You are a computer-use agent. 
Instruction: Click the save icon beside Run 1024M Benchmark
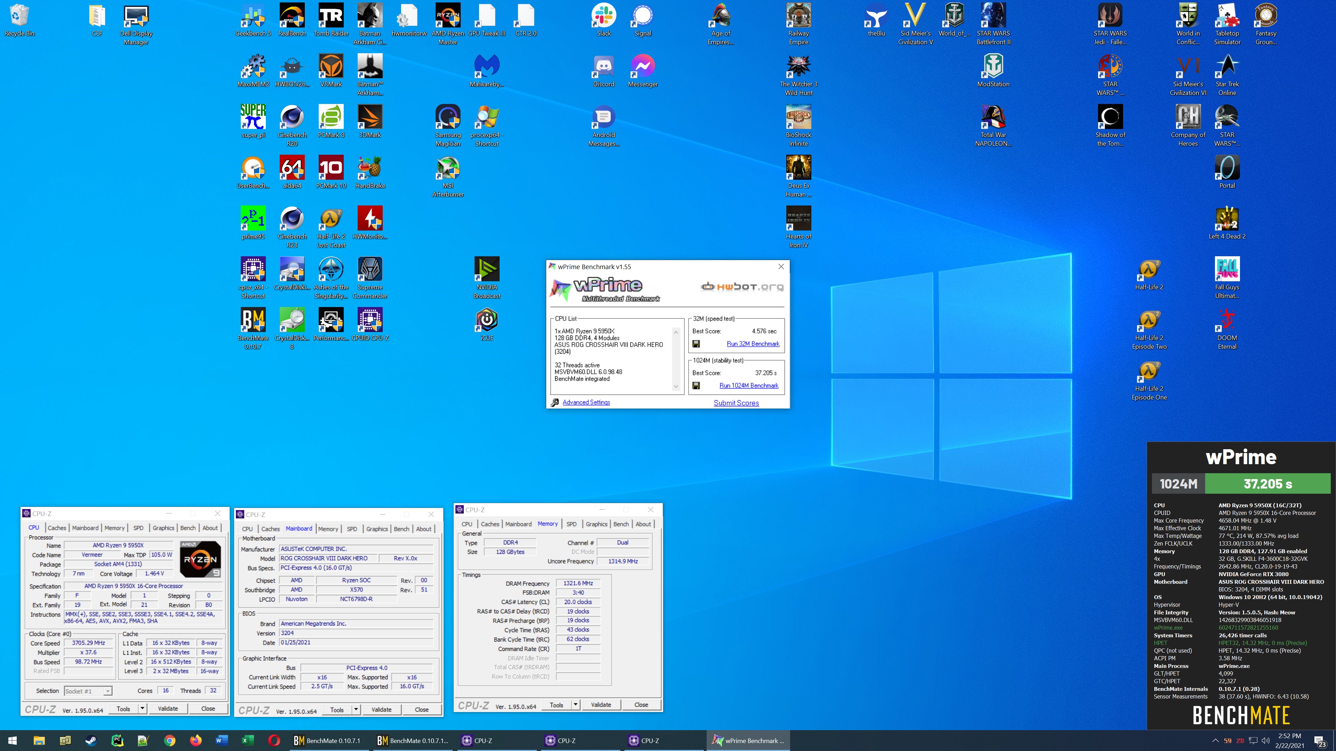pos(696,386)
